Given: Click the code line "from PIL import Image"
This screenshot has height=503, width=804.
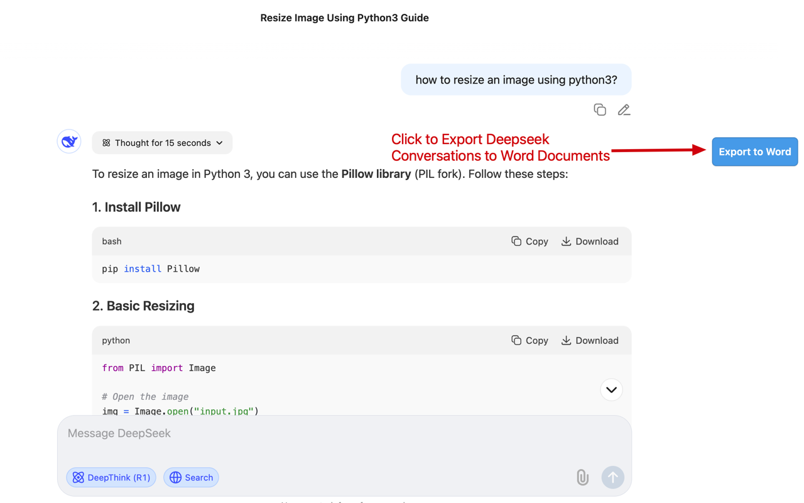Looking at the screenshot, I should coord(159,368).
